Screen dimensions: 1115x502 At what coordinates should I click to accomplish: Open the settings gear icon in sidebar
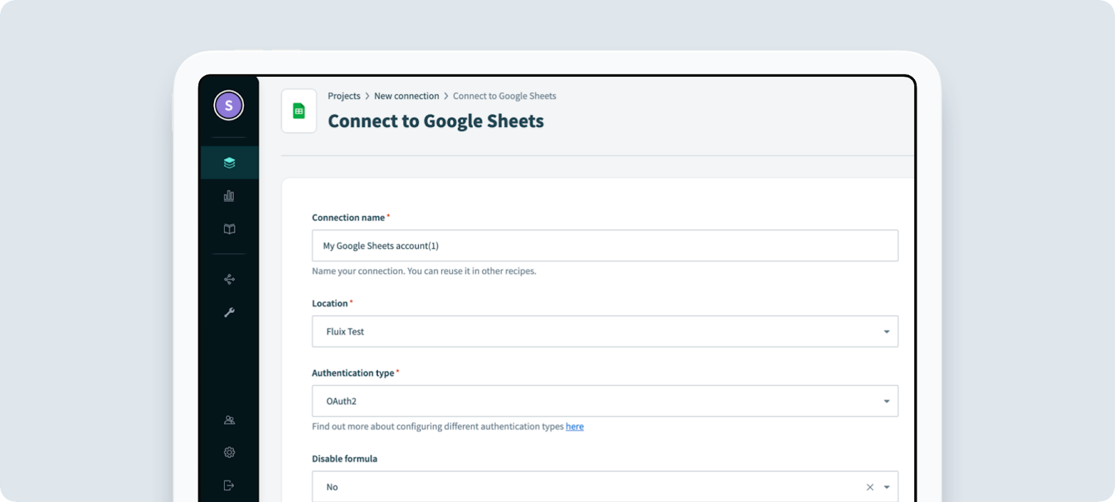coord(229,452)
